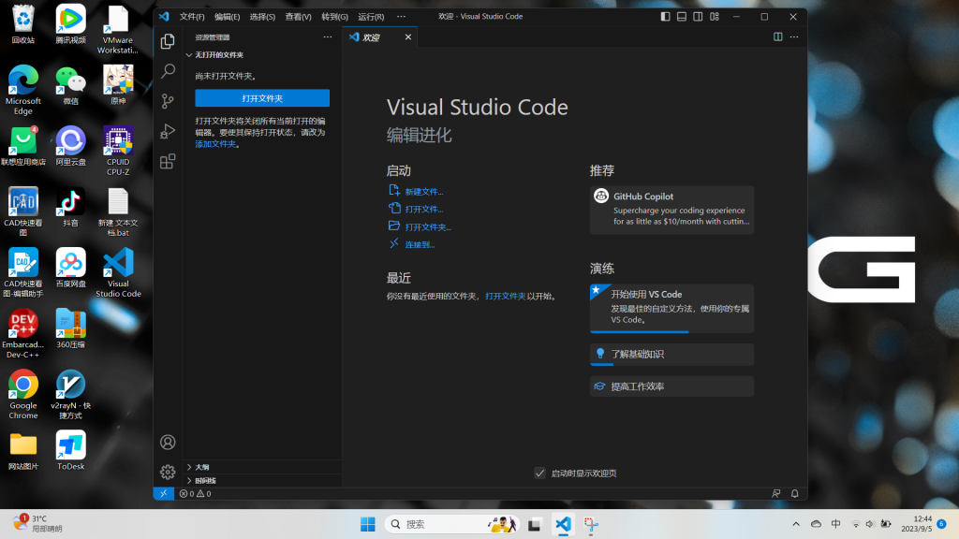Show hidden system tray icons chevron
959x539 pixels.
coord(796,524)
